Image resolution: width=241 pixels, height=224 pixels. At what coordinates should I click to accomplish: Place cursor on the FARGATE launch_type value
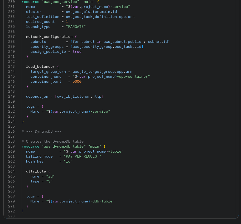click(76, 27)
